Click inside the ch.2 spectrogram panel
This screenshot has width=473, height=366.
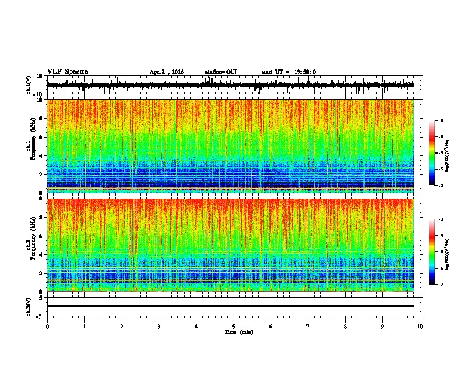(231, 245)
